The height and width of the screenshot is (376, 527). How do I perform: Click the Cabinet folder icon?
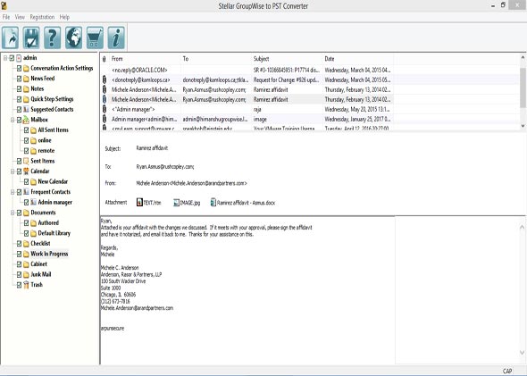click(x=26, y=264)
